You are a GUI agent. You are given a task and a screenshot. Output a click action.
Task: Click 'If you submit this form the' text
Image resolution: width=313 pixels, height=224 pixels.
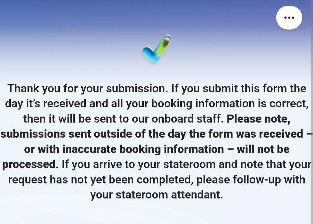239,89
